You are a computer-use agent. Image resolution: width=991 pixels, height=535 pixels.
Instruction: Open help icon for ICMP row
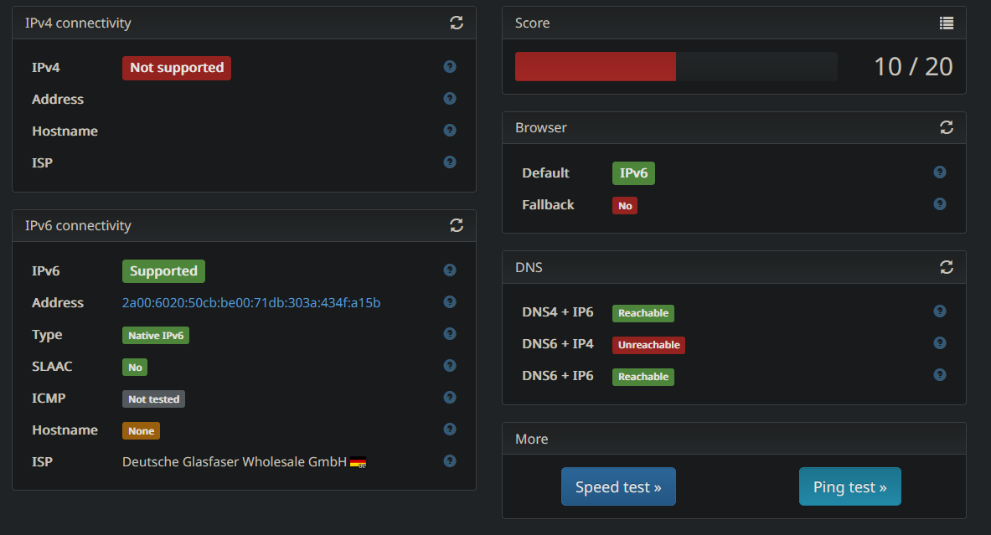(x=450, y=398)
